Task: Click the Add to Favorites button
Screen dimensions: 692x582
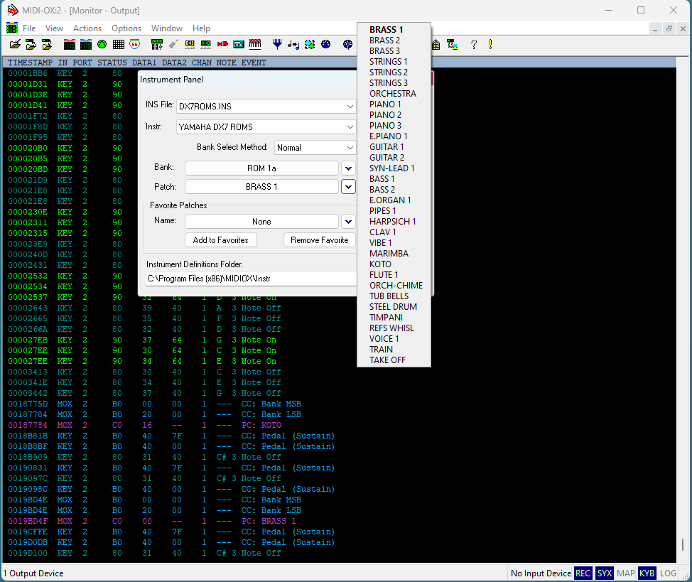Action: [220, 240]
